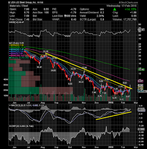Click the Chg value +1.06
The height and width of the screenshot is (149, 147).
click(133, 13)
